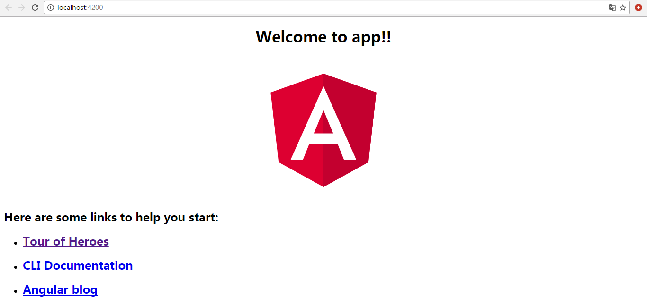This screenshot has width=647, height=305.
Task: Bookmark this page with the star icon
Action: pyautogui.click(x=623, y=8)
